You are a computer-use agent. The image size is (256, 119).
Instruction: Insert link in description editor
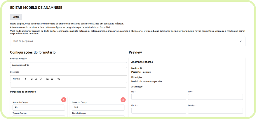click(x=59, y=79)
